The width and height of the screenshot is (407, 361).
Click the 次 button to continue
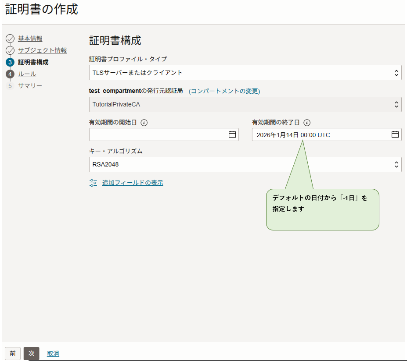(x=31, y=354)
